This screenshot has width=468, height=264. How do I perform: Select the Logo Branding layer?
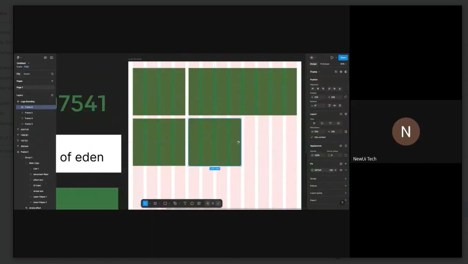coord(35,102)
